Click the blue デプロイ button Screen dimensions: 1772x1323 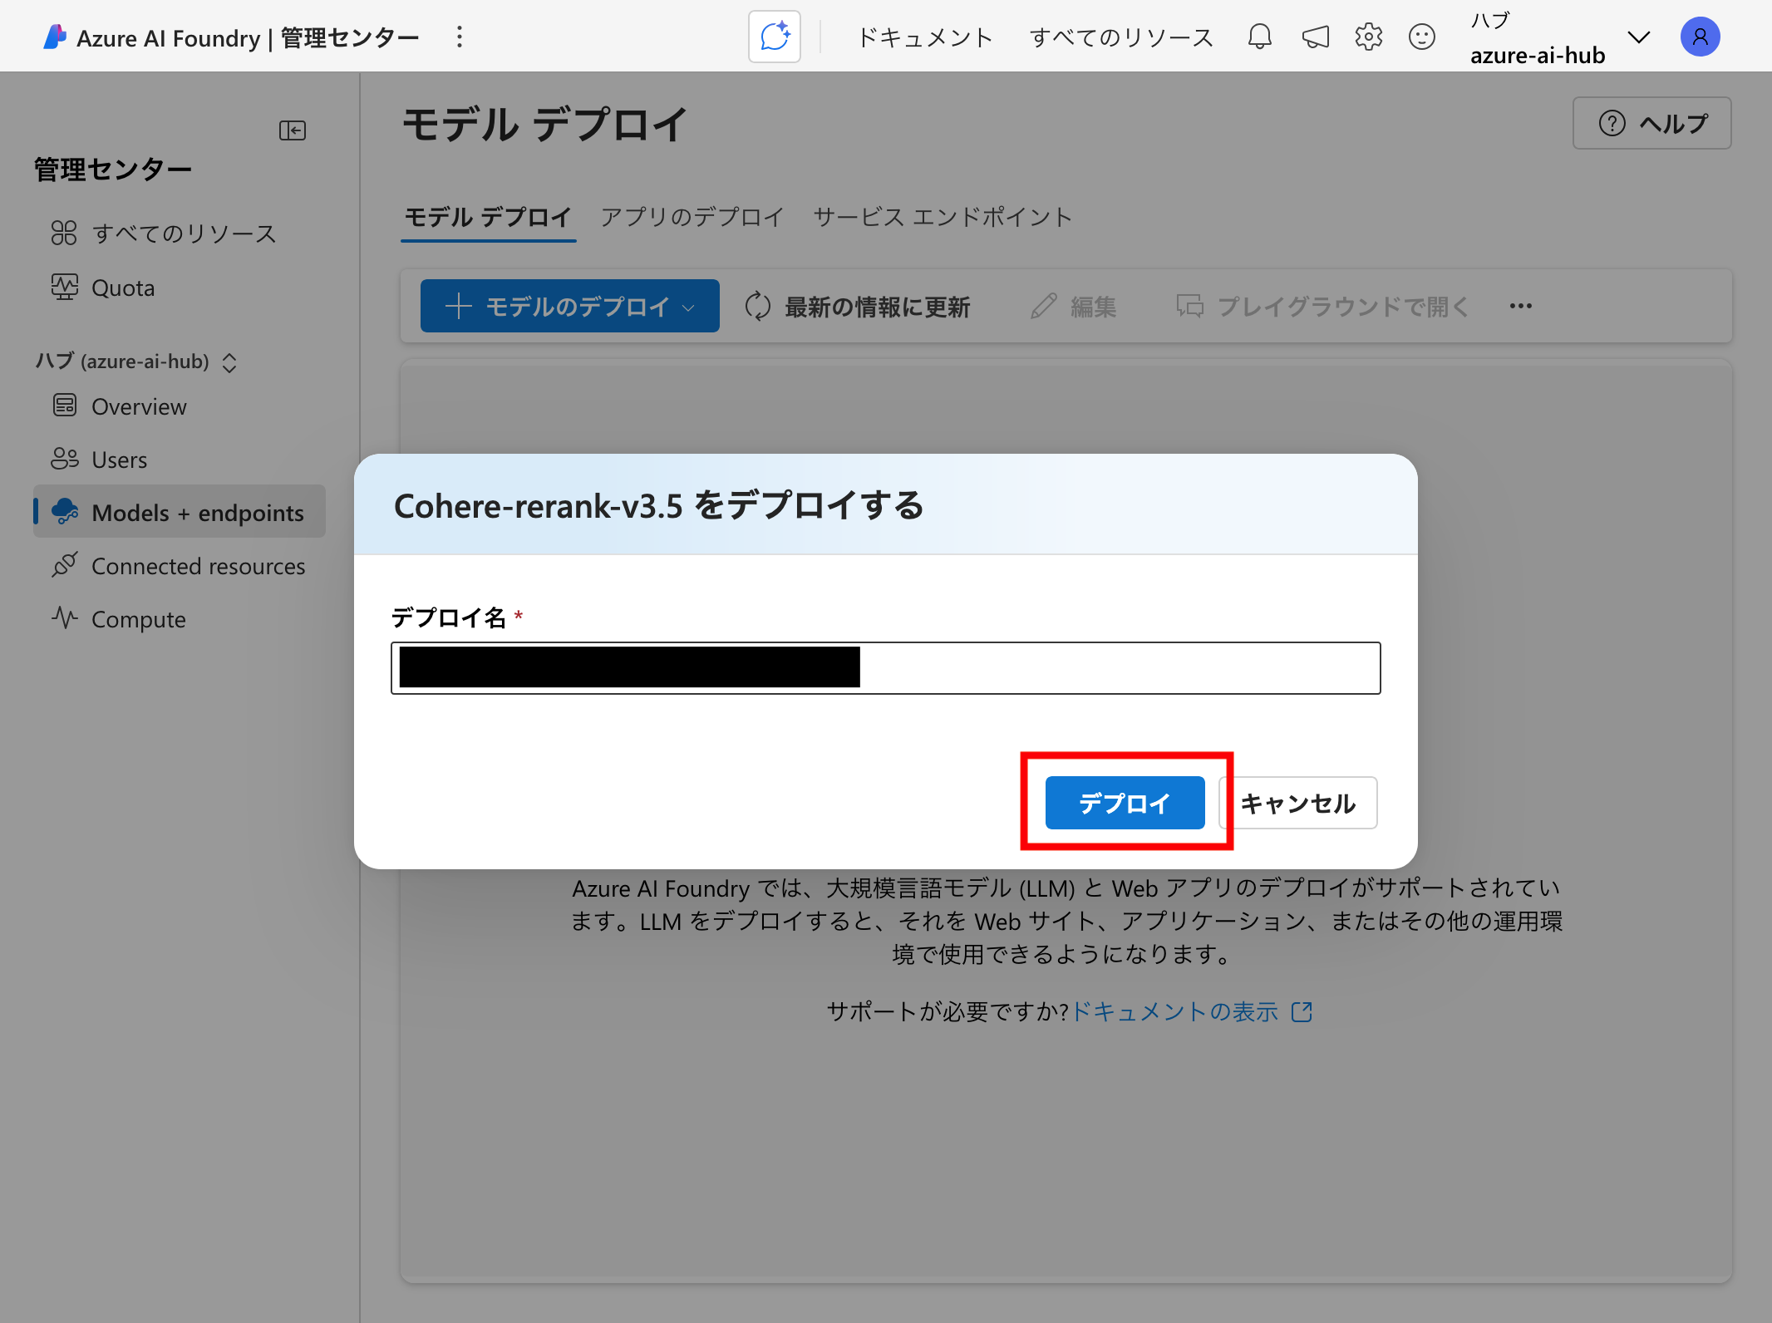click(x=1124, y=803)
